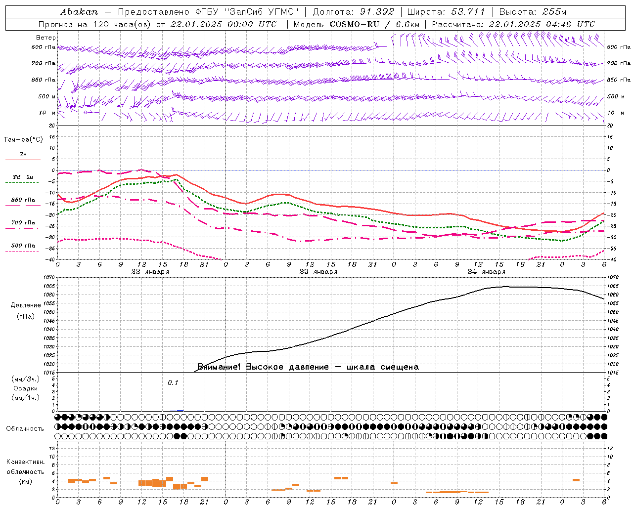
Task: Click the '24 января' date label
Action: (486, 272)
